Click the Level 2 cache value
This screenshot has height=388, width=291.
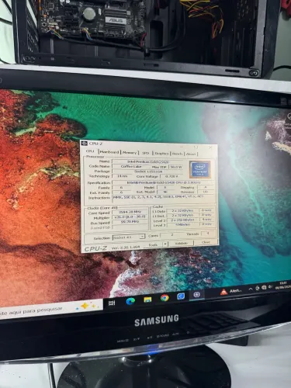pyautogui.click(x=182, y=220)
